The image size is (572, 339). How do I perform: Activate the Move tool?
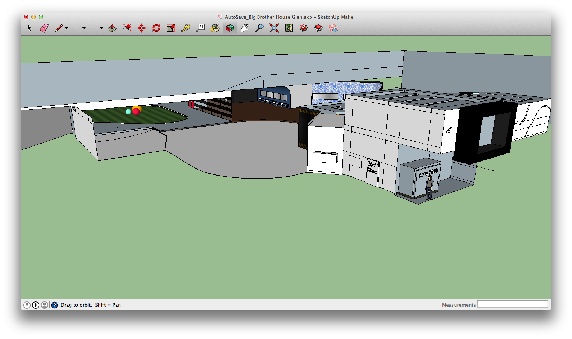142,28
